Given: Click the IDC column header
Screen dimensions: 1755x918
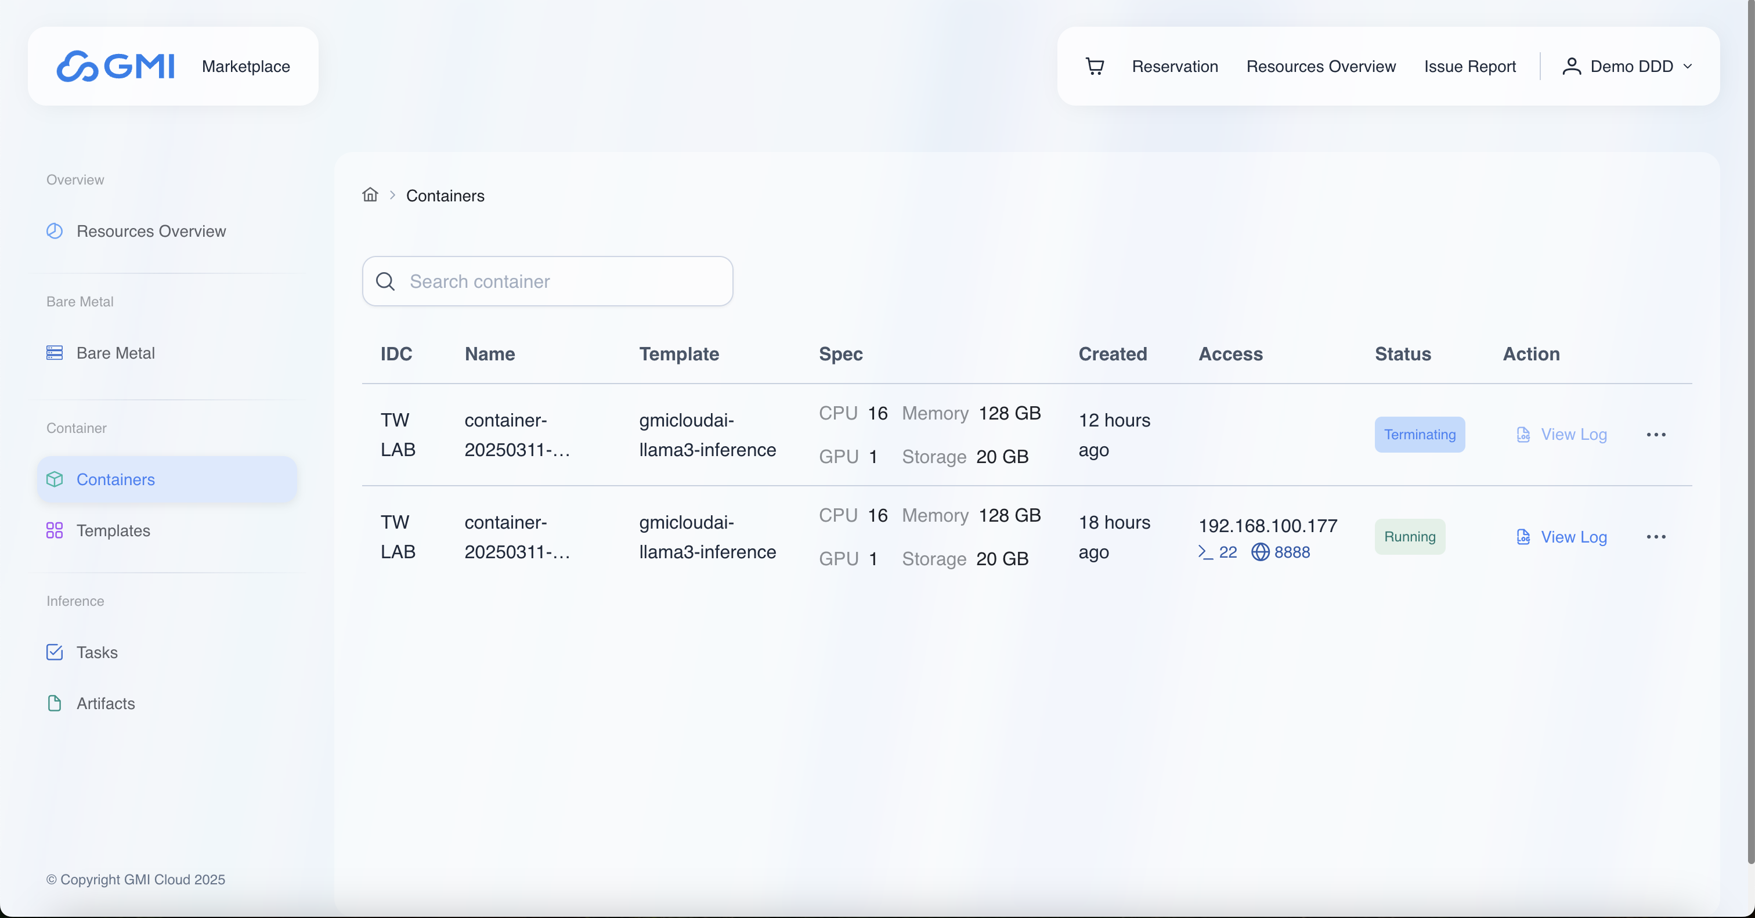Looking at the screenshot, I should click(x=396, y=354).
